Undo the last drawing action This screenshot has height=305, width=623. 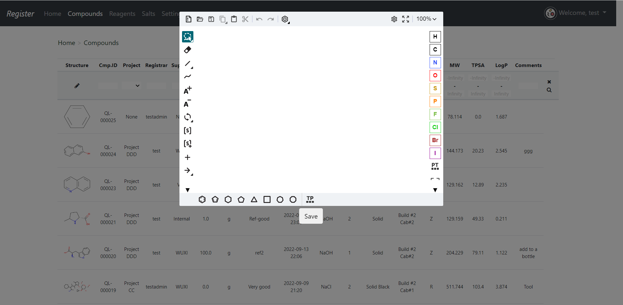tap(259, 19)
